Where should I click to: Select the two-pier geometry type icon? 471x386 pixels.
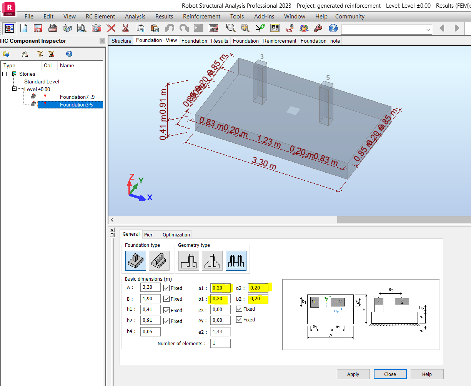point(236,260)
